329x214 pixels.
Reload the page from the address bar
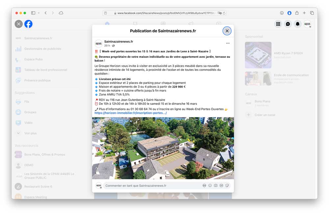(224, 13)
